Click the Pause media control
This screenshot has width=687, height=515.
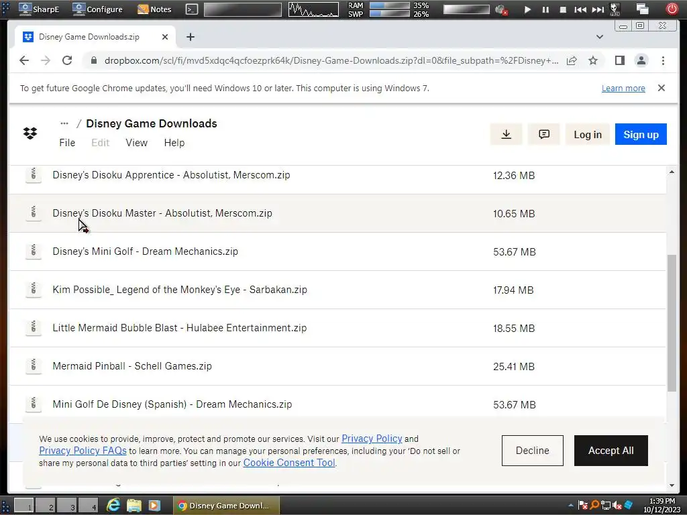pyautogui.click(x=545, y=9)
